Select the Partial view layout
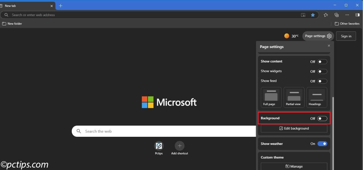 (294, 97)
